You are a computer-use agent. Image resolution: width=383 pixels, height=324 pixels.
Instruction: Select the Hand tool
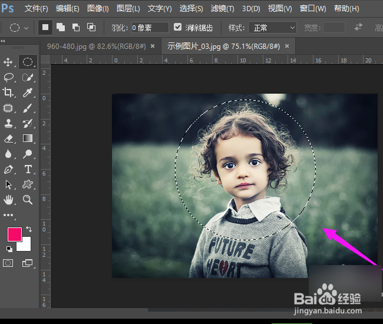[8, 200]
